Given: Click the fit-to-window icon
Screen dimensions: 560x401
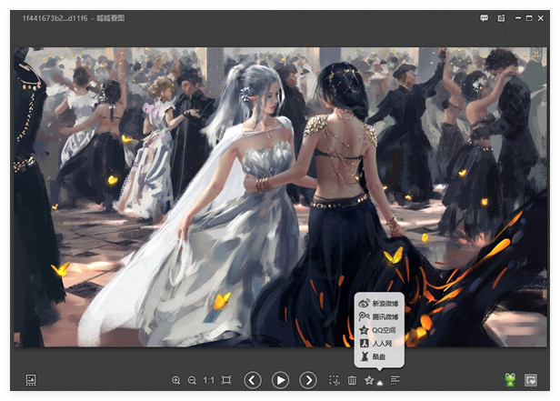Looking at the screenshot, I should (226, 380).
